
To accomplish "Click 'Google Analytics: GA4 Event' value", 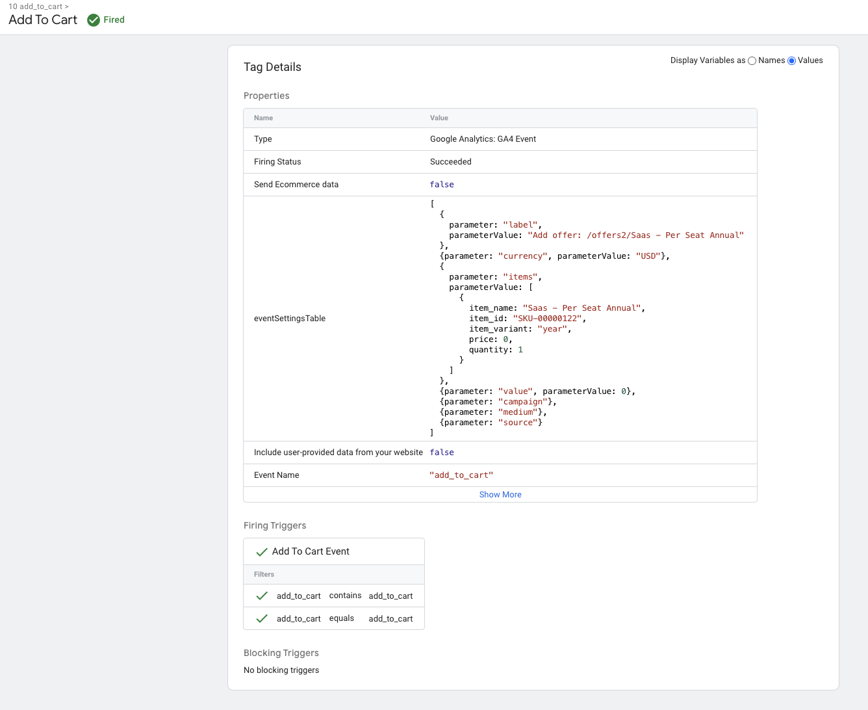I will 483,139.
